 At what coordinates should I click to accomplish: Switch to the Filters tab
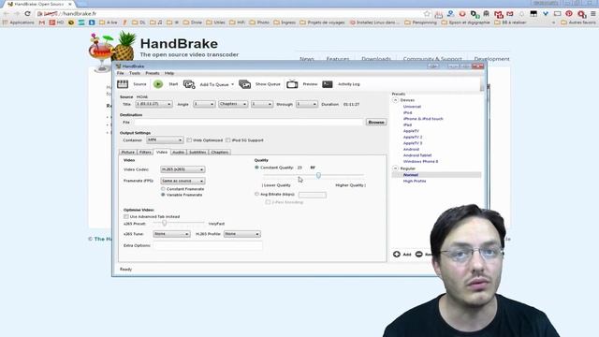click(145, 152)
